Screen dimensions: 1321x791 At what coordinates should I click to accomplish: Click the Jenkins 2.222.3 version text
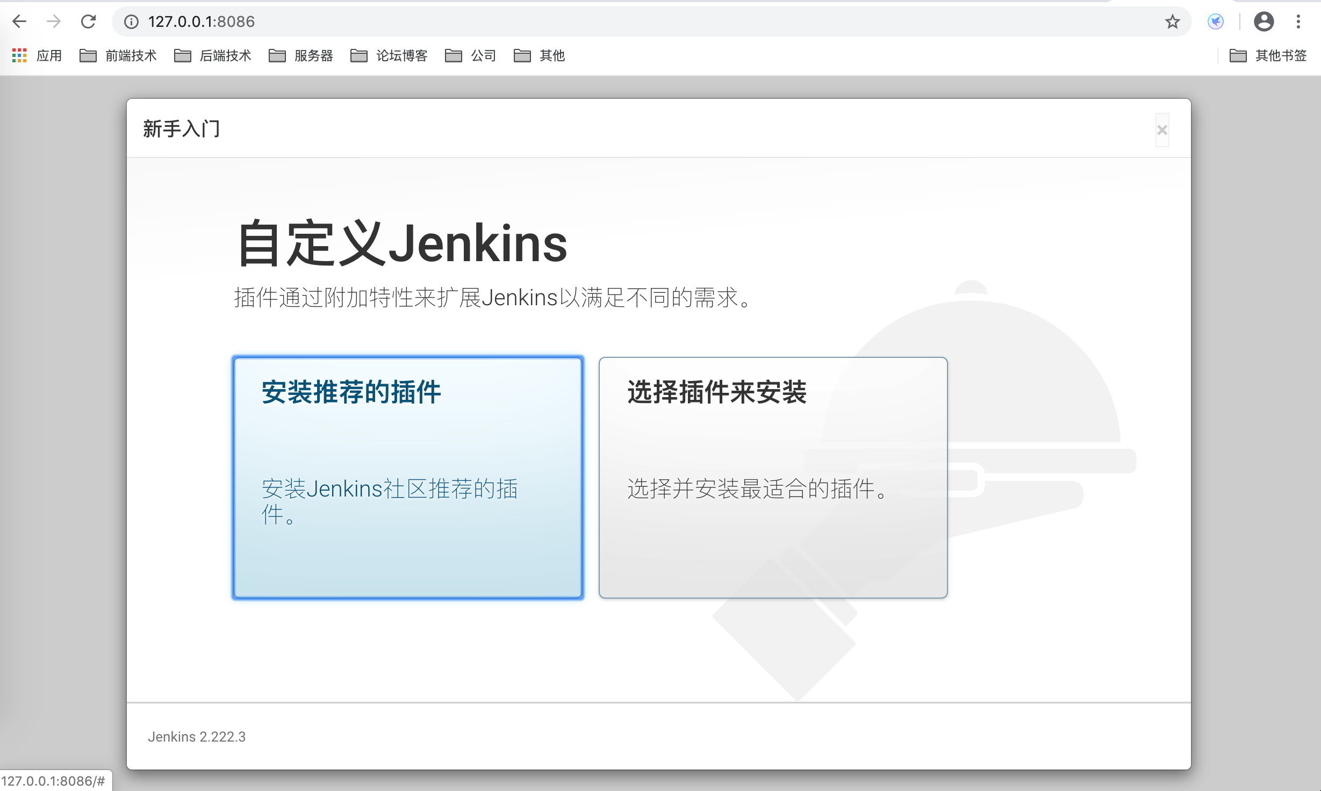(197, 737)
